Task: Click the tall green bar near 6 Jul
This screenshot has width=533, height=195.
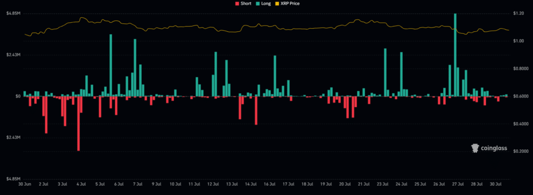Action: click(x=111, y=65)
